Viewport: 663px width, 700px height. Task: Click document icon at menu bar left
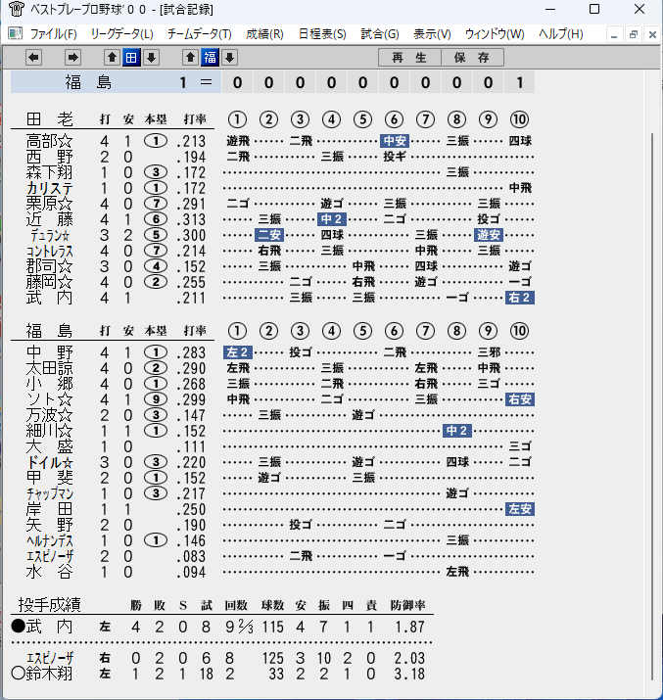(16, 33)
